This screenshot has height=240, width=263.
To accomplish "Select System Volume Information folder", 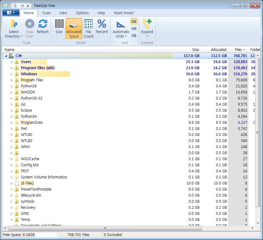I will click(44, 177).
